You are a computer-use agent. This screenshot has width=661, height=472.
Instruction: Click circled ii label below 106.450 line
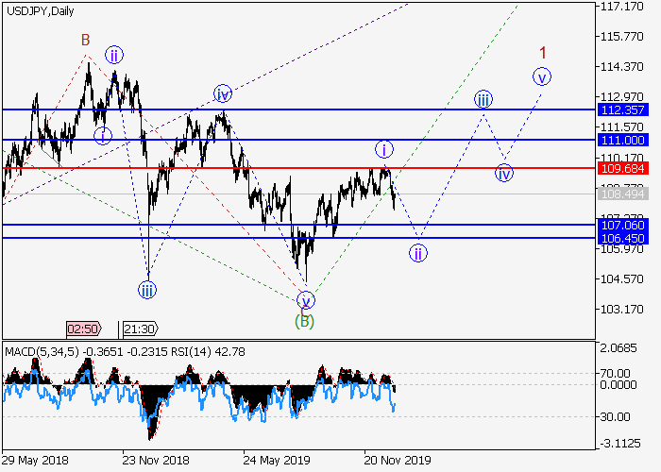pyautogui.click(x=418, y=252)
